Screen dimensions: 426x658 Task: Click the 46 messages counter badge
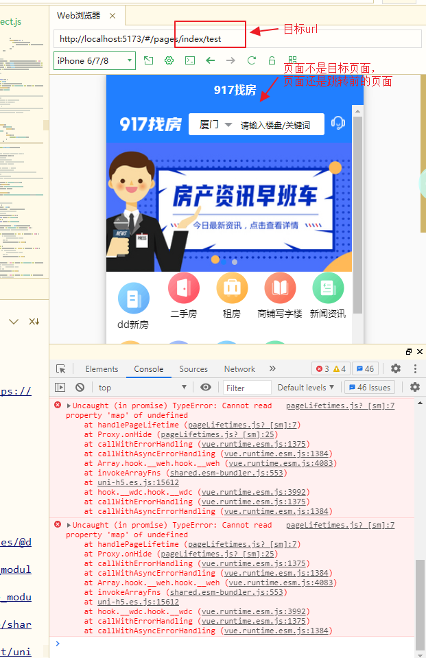[x=365, y=369]
